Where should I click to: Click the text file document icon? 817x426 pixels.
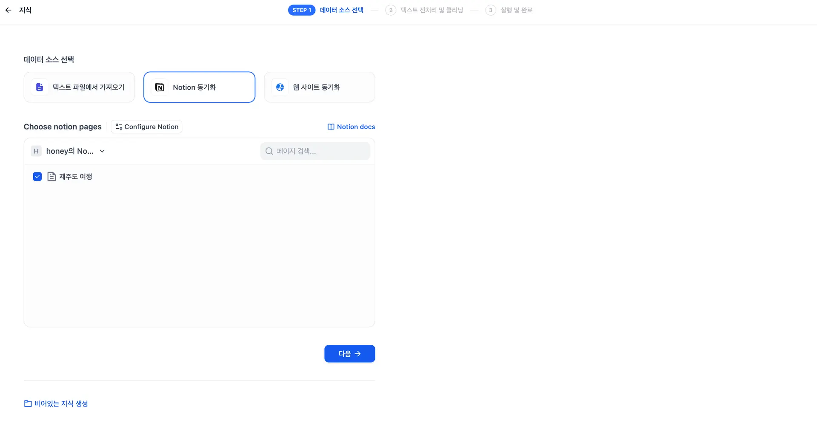pos(40,87)
